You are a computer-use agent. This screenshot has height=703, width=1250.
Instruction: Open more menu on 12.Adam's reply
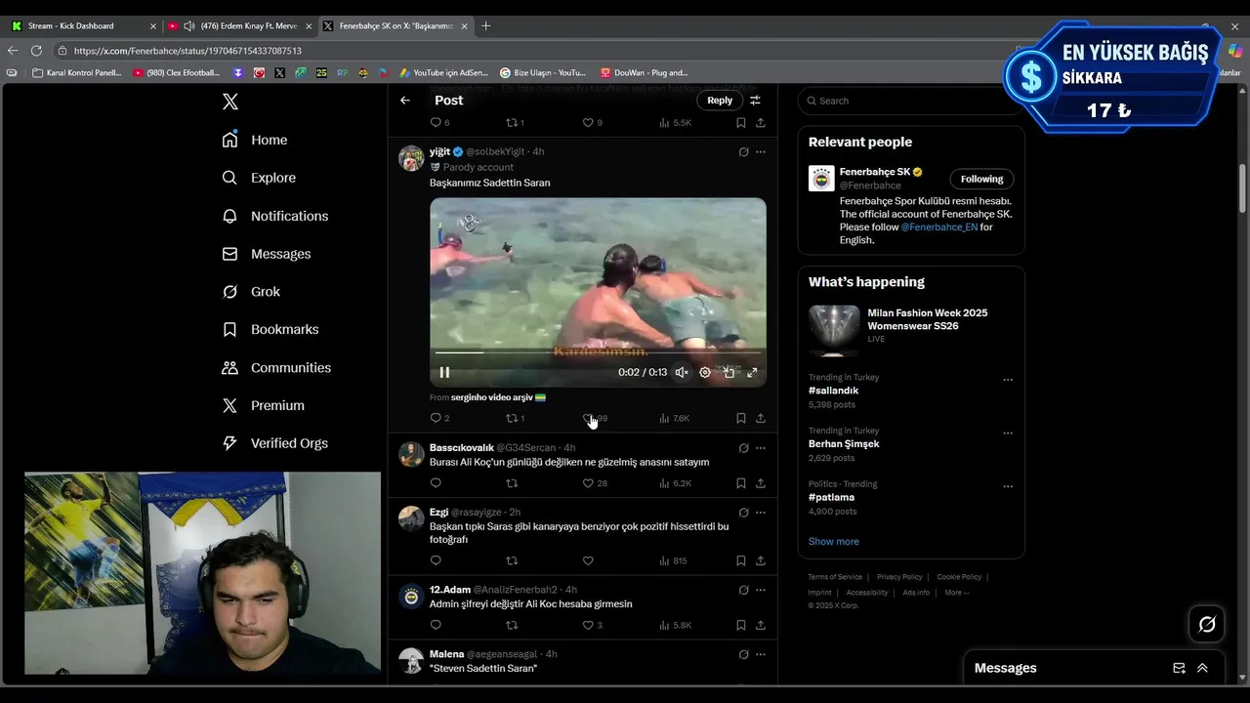(760, 590)
